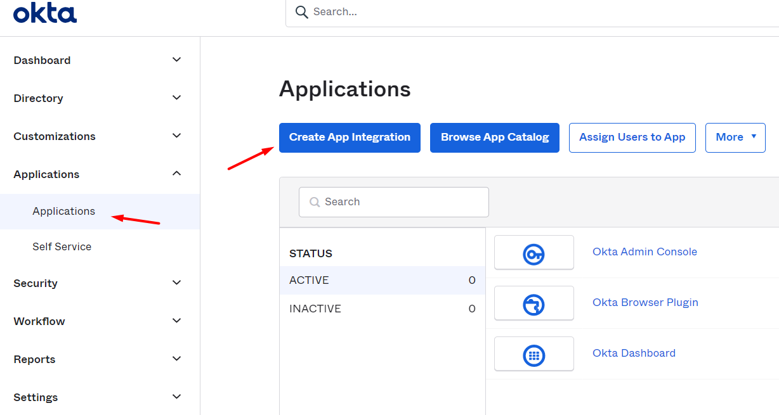Click the magnifier icon in the top search bar
Image resolution: width=779 pixels, height=415 pixels.
pos(301,11)
